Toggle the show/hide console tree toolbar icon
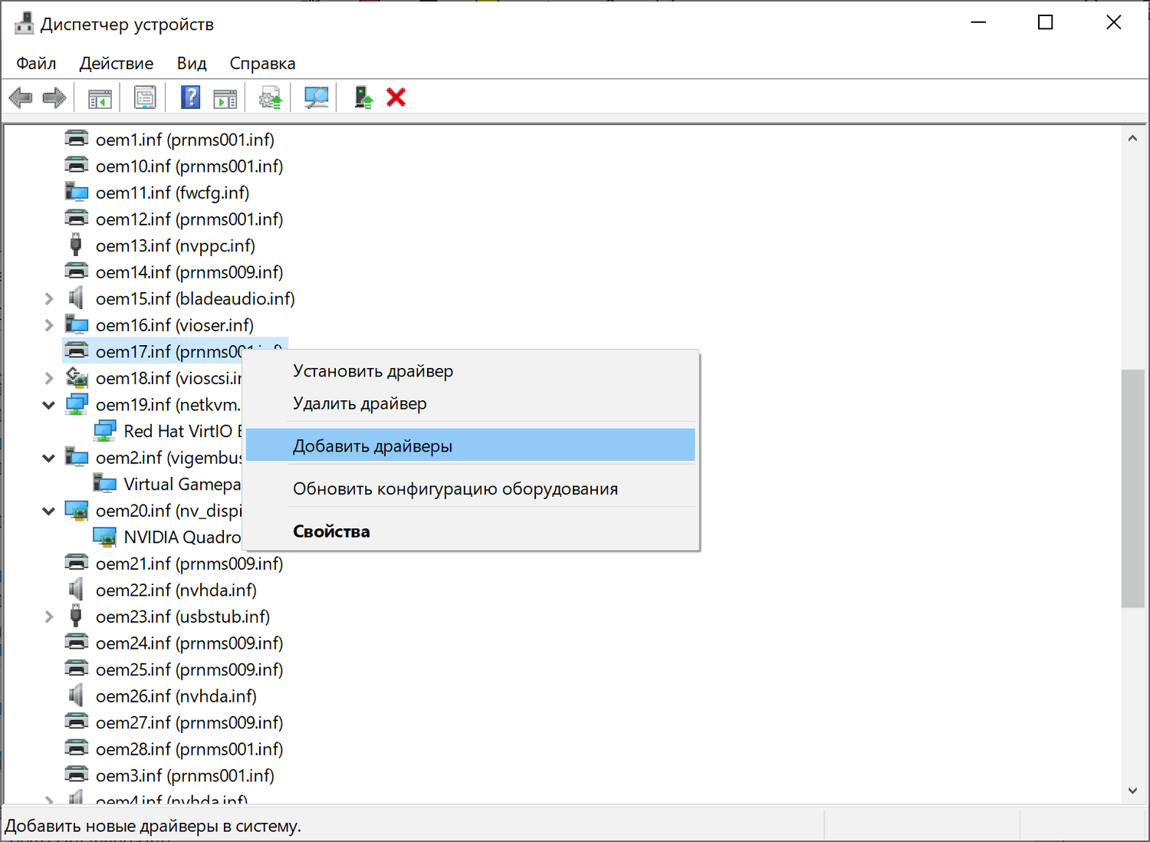This screenshot has height=842, width=1150. click(100, 97)
